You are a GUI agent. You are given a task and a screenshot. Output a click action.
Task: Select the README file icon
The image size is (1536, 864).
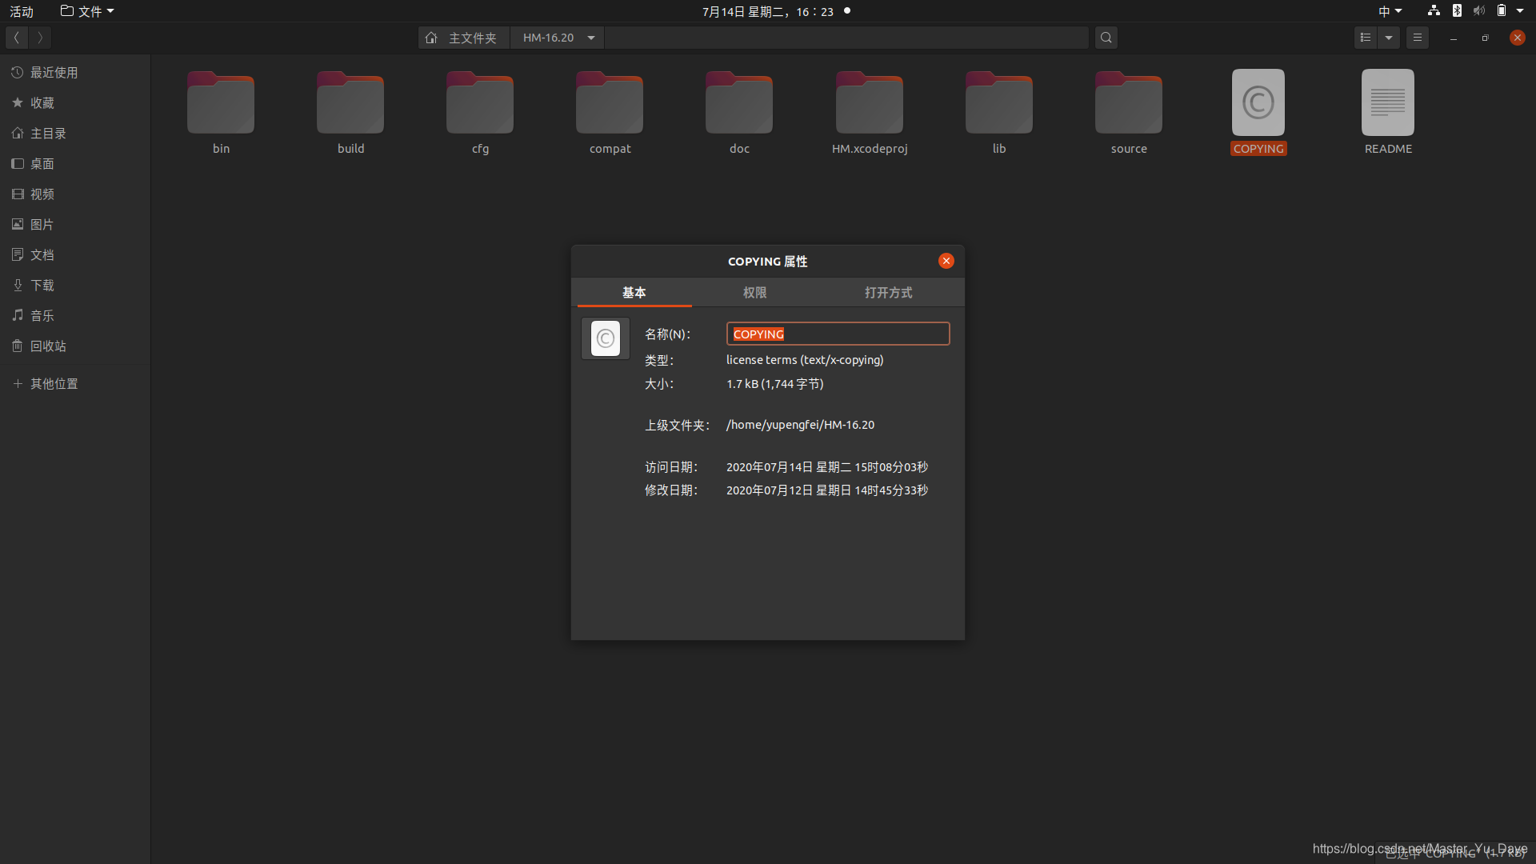coord(1388,102)
